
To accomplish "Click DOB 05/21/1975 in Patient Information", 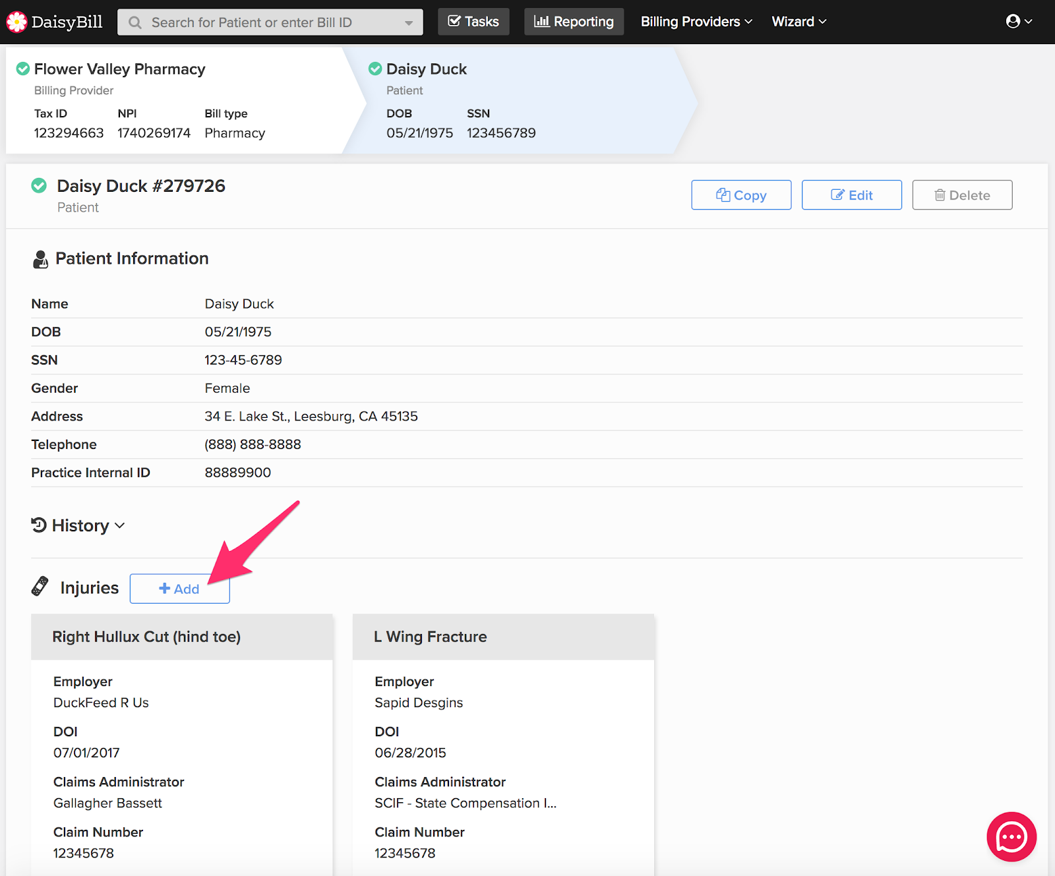I will click(238, 332).
